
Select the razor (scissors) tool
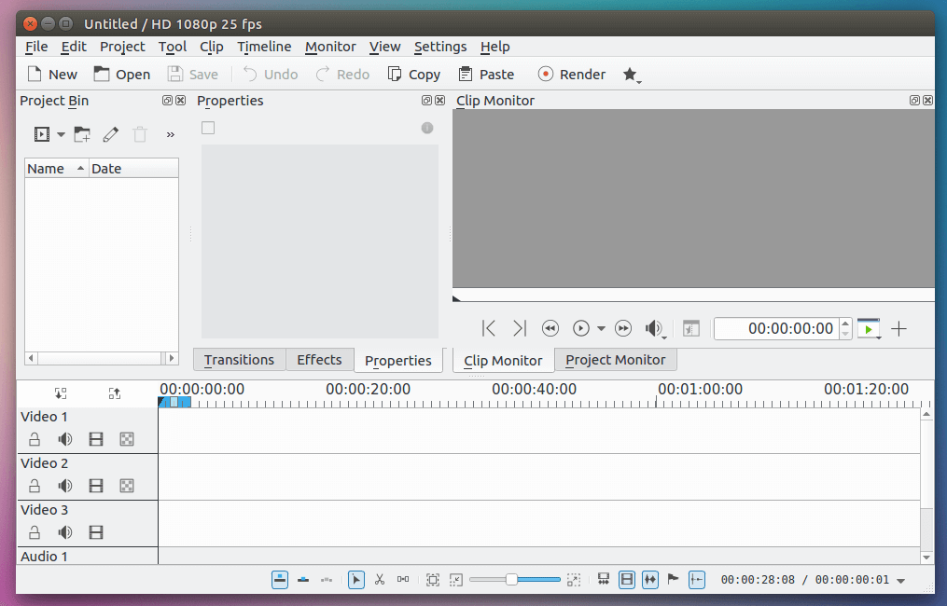click(x=380, y=579)
